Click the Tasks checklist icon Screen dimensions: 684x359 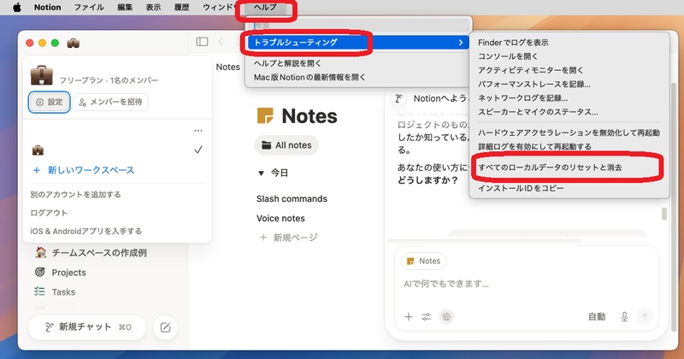point(39,291)
